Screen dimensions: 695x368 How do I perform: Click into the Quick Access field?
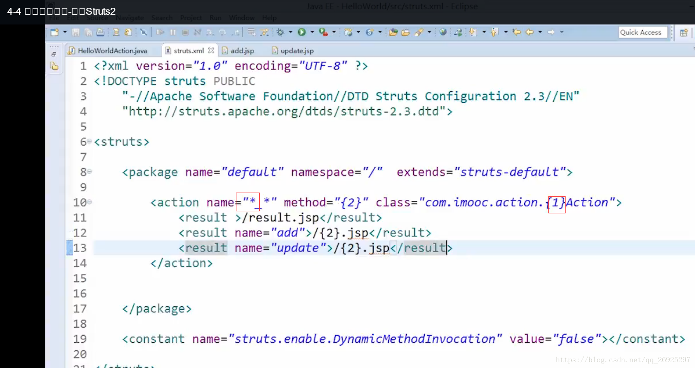(x=643, y=32)
